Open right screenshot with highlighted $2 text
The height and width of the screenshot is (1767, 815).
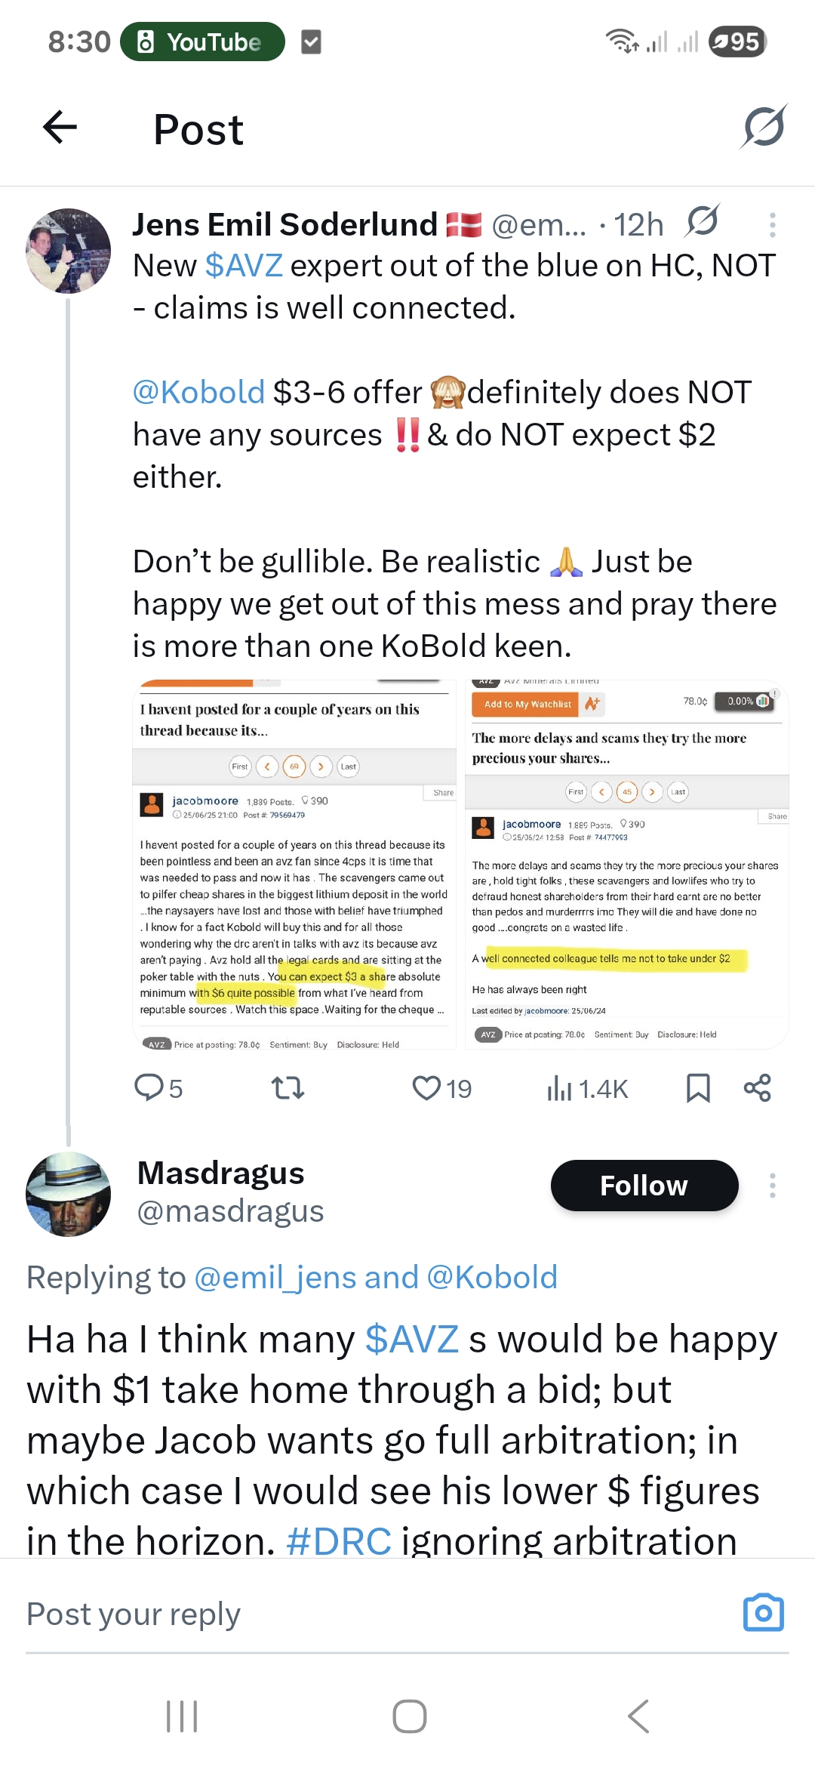pos(626,865)
